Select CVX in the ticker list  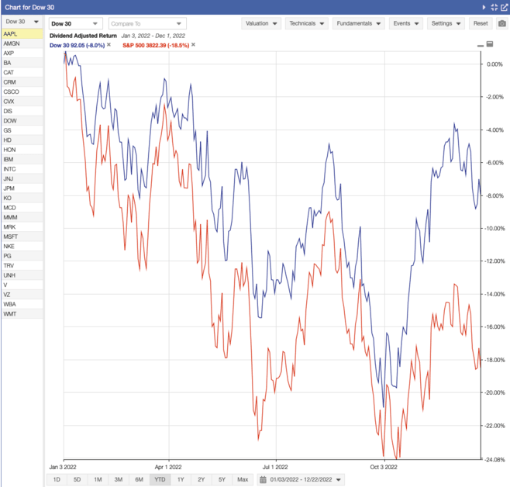[x=22, y=102]
